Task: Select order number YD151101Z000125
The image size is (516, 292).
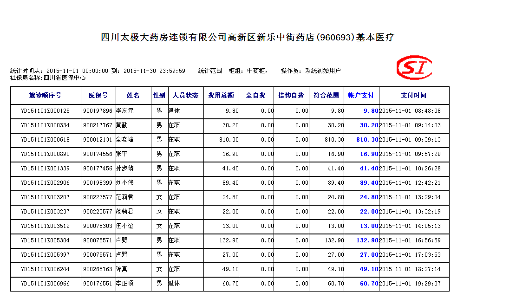Action: tap(46, 111)
